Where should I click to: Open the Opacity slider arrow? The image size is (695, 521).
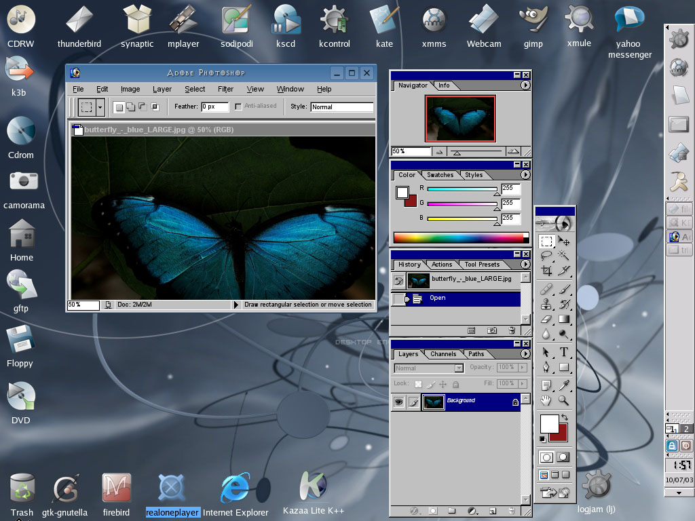[x=523, y=367]
